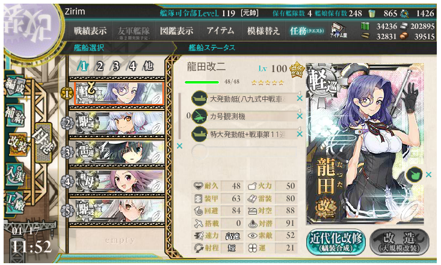Open the 補給 resupply side icon
Screen dimensions: 441x265
coord(14,115)
